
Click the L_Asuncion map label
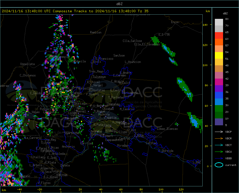[133, 62]
